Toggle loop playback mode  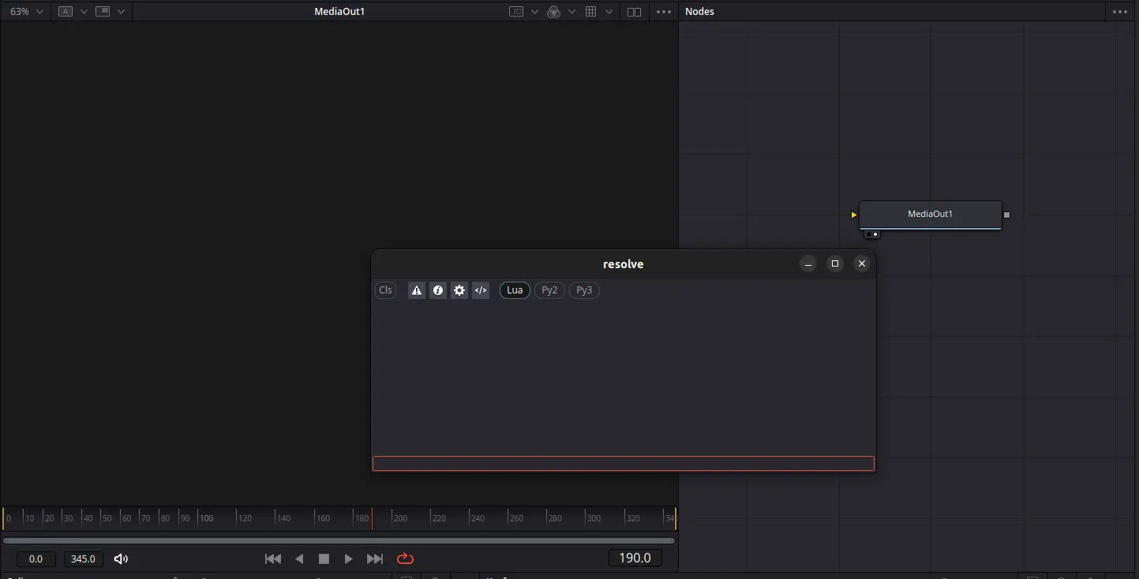(x=405, y=559)
